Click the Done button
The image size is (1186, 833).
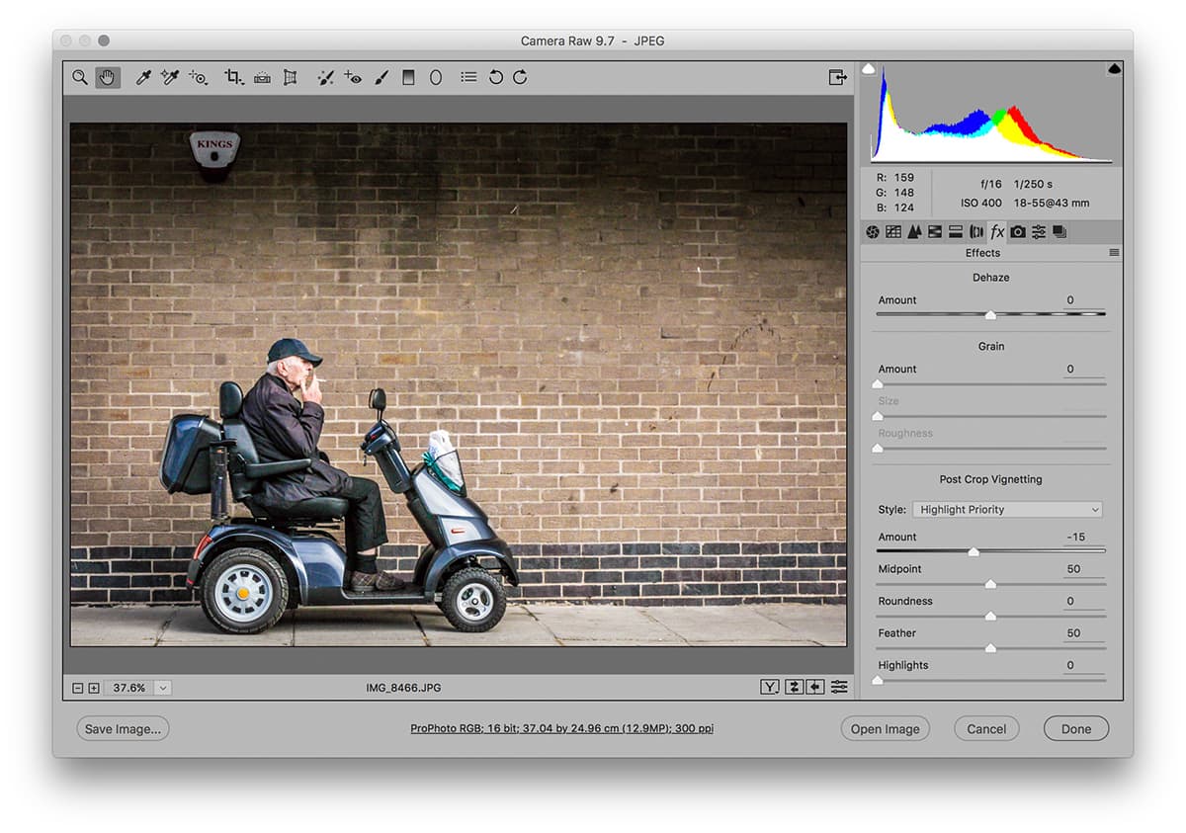[x=1076, y=729]
